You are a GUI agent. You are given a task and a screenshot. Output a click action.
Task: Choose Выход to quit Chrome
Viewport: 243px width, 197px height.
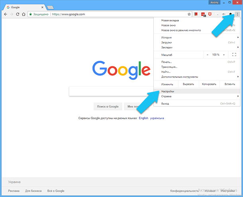pyautogui.click(x=197, y=104)
